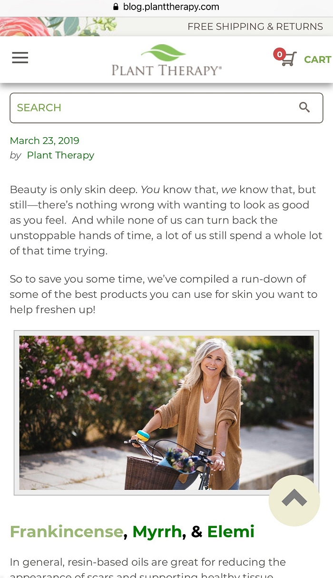
Task: Click the Frankincense heading link
Action: coord(67,531)
